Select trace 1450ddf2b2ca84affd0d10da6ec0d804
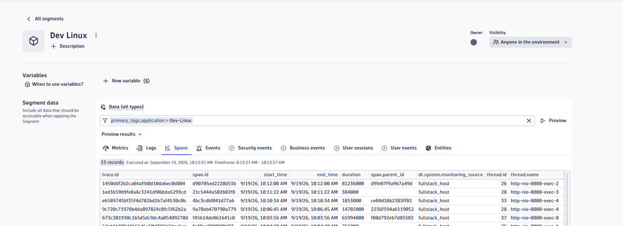Viewport: 623px width, 226px height. pyautogui.click(x=143, y=184)
